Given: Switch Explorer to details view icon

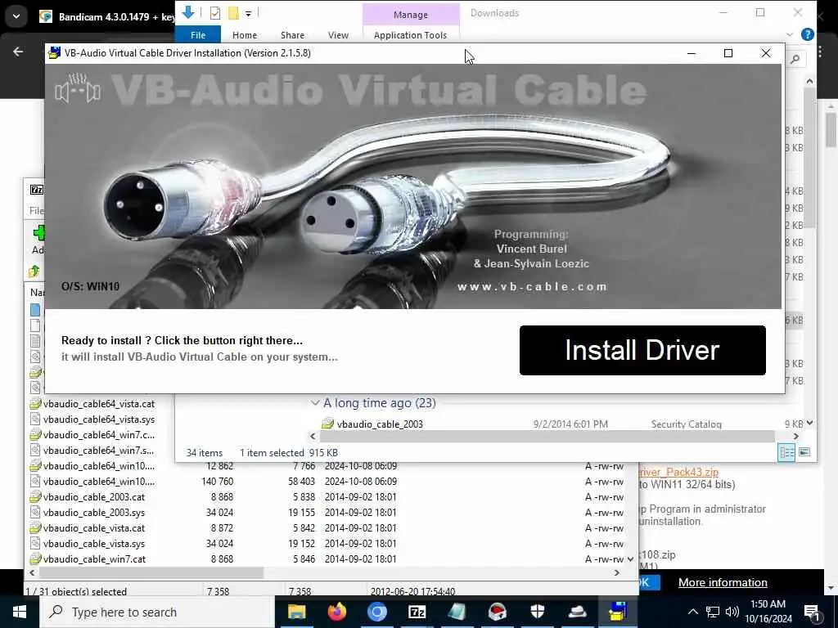Looking at the screenshot, I should click(x=786, y=452).
